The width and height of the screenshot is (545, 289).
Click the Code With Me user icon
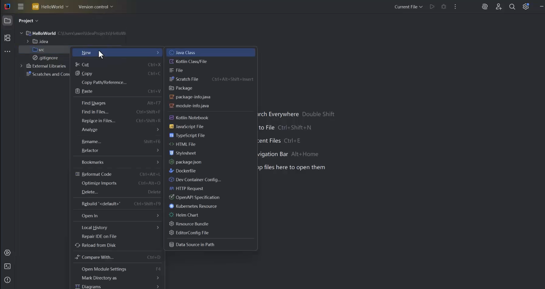499,7
